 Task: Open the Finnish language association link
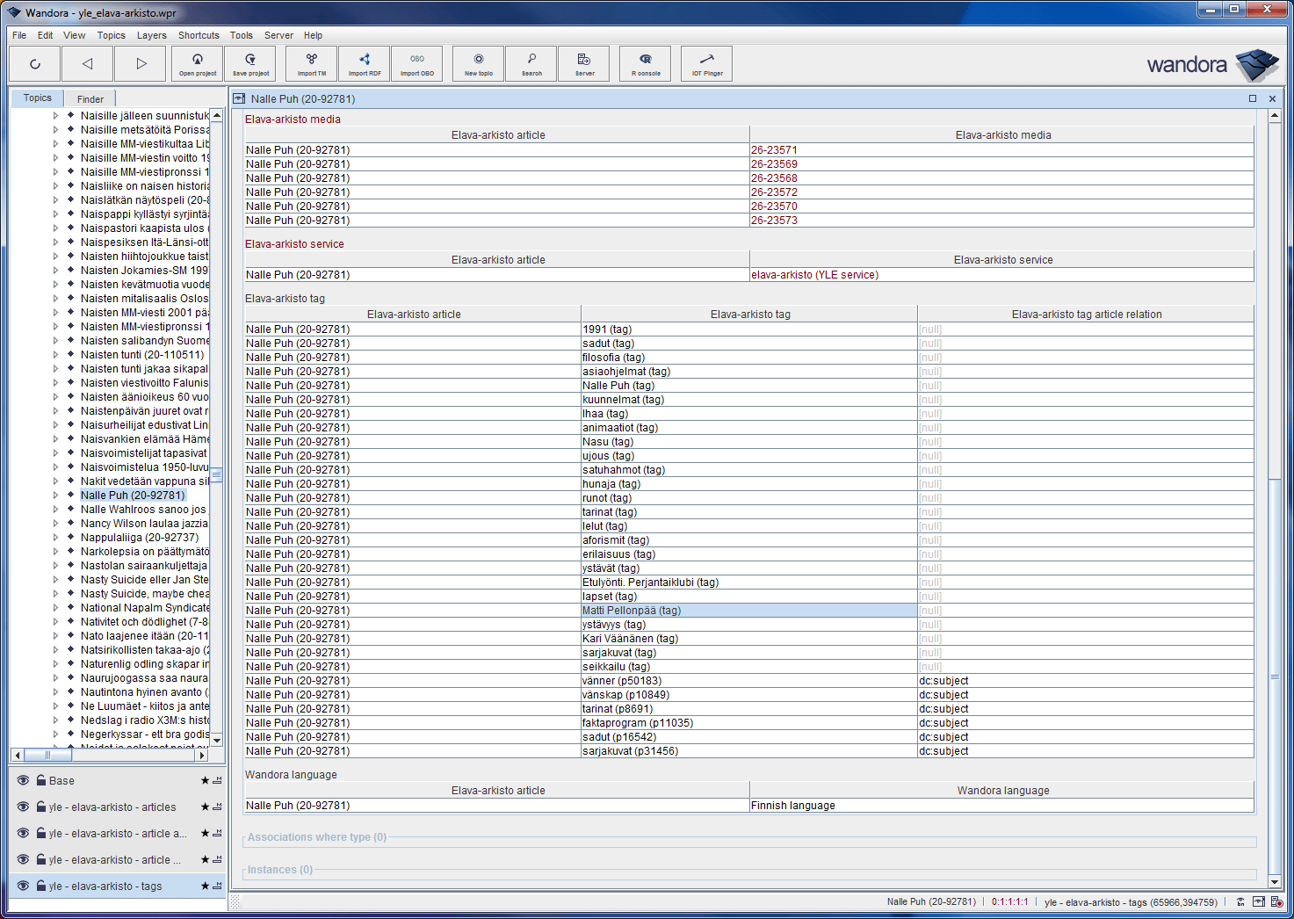click(x=792, y=806)
